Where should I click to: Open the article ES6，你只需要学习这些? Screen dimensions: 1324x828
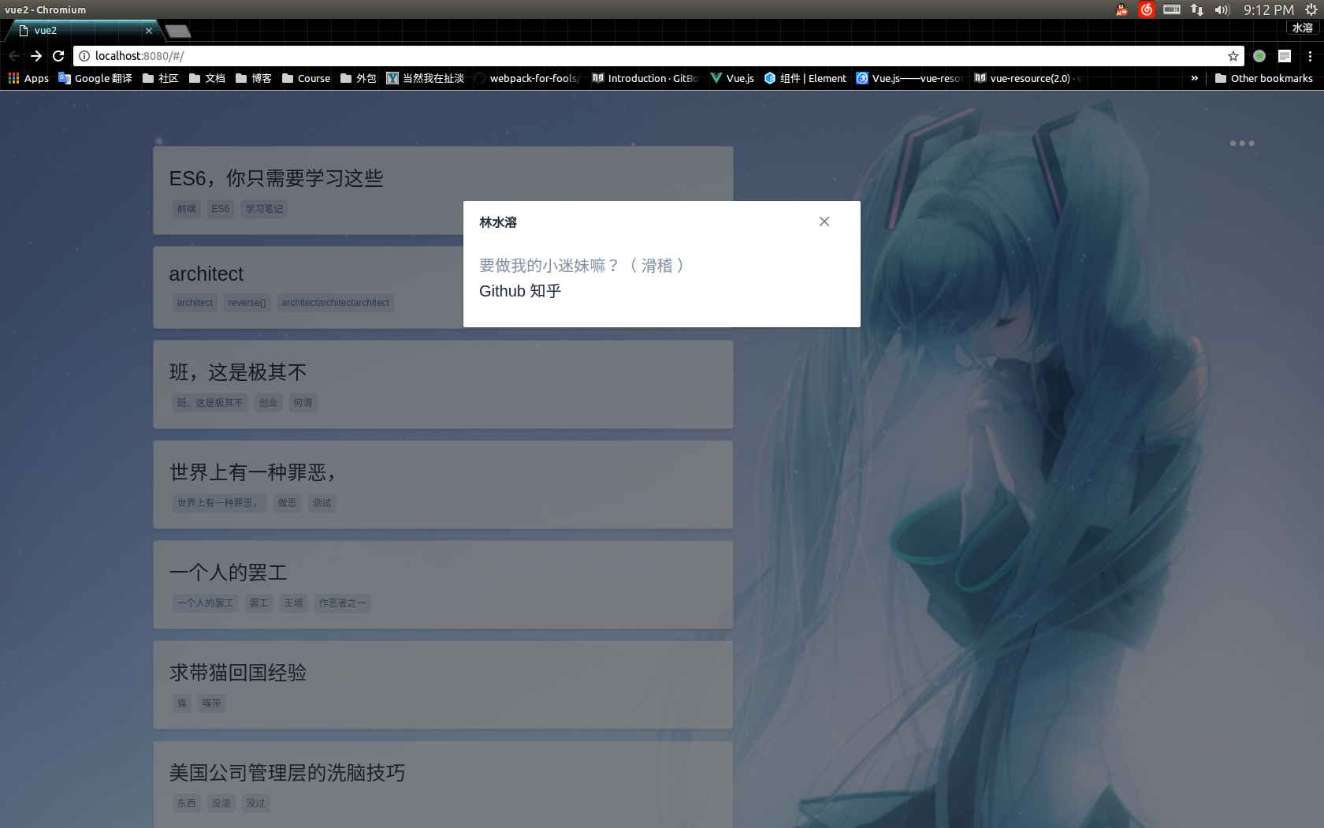point(276,179)
